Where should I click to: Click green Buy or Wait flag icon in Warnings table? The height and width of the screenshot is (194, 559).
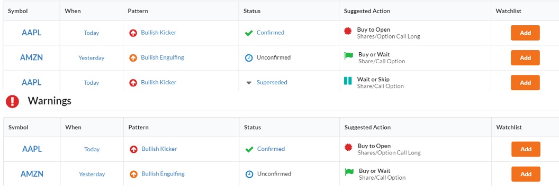pos(349,172)
